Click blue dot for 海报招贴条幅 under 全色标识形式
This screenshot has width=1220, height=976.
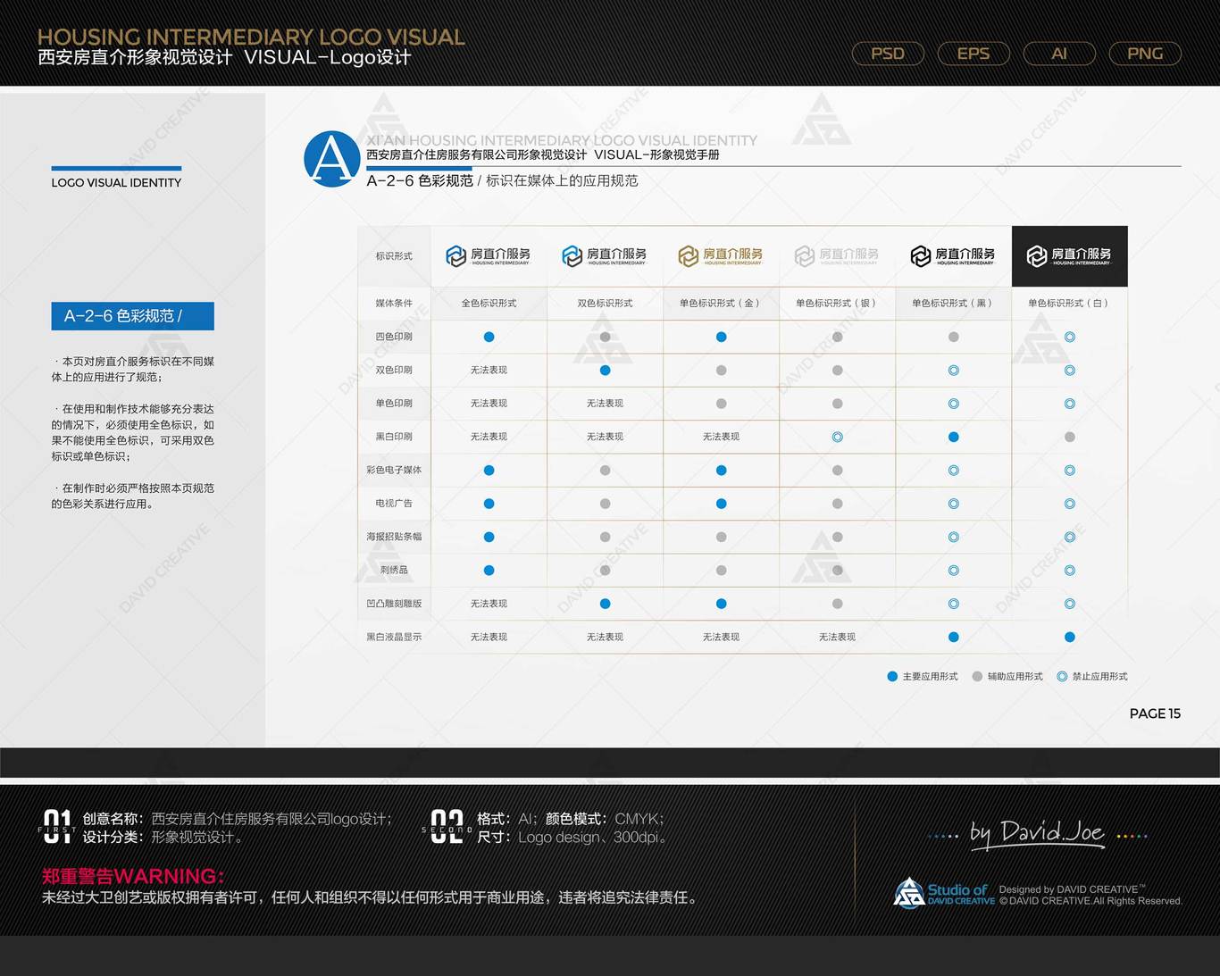coord(489,537)
